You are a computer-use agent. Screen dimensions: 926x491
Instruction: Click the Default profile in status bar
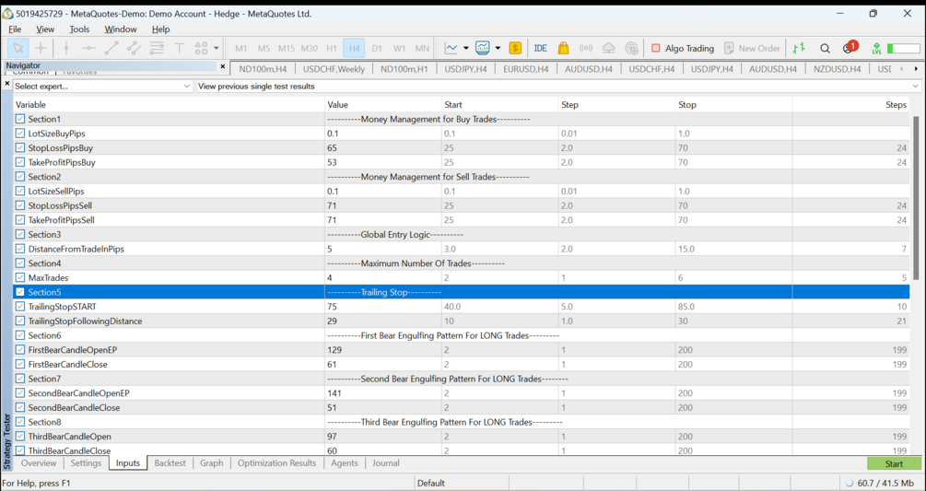coord(431,484)
